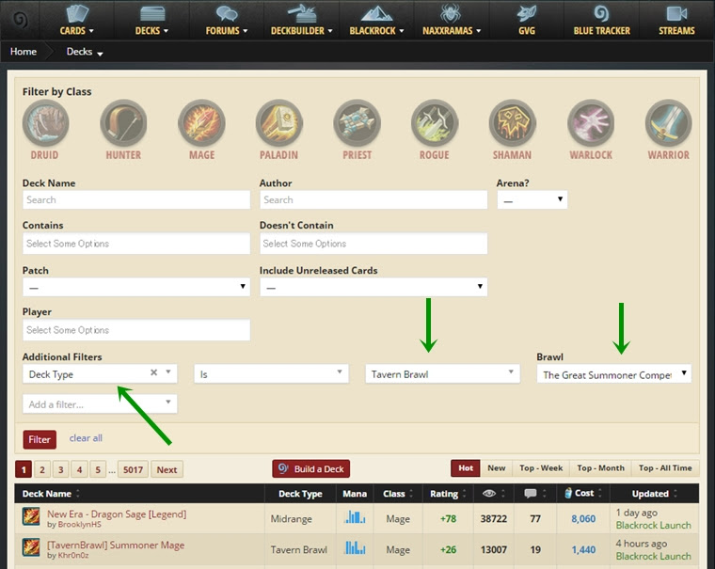
Task: Open the GVG fox icon page
Action: point(526,14)
